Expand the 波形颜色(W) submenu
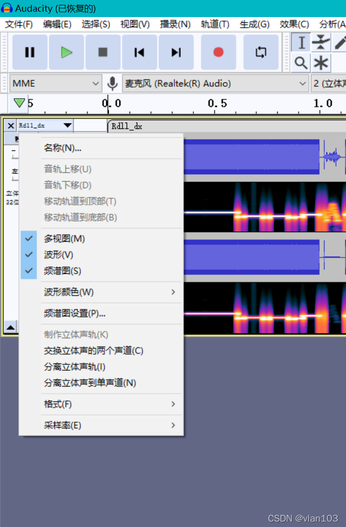The height and width of the screenshot is (527, 346). 101,292
